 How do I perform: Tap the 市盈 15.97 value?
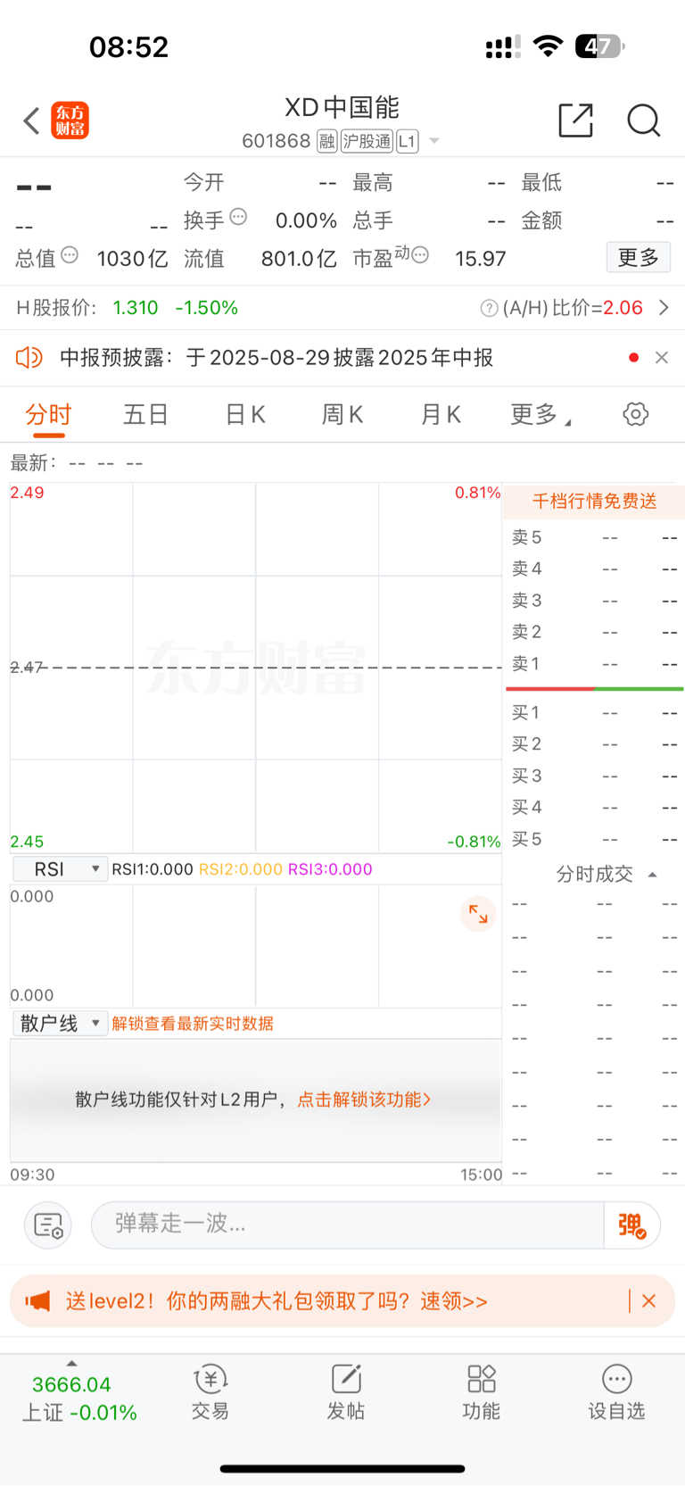point(480,259)
